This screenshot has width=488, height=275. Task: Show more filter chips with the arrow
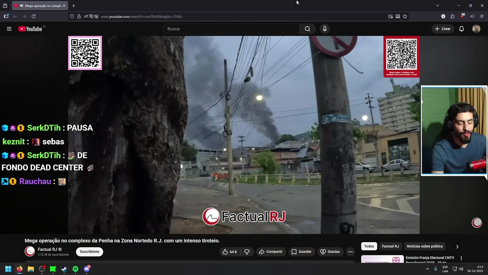(457, 246)
